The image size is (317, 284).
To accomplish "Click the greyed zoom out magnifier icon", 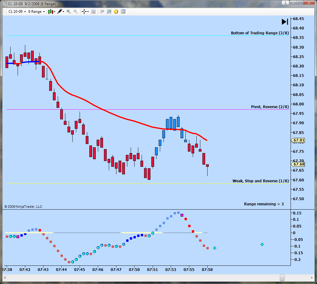I will tap(76, 12).
